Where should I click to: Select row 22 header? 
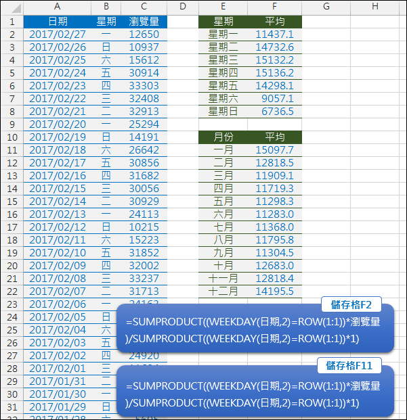pyautogui.click(x=12, y=291)
